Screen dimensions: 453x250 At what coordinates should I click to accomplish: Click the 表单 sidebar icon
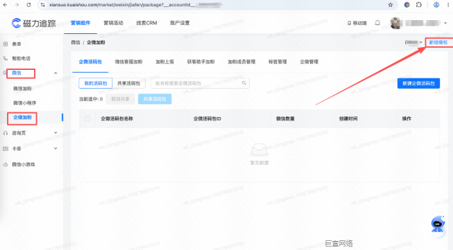[6, 44]
